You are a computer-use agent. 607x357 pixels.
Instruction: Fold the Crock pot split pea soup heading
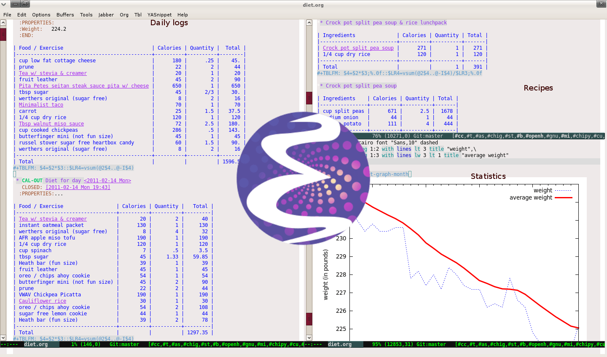click(360, 86)
